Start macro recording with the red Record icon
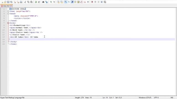Image resolution: width=177 pixels, height=99 pixels. coord(92,2)
